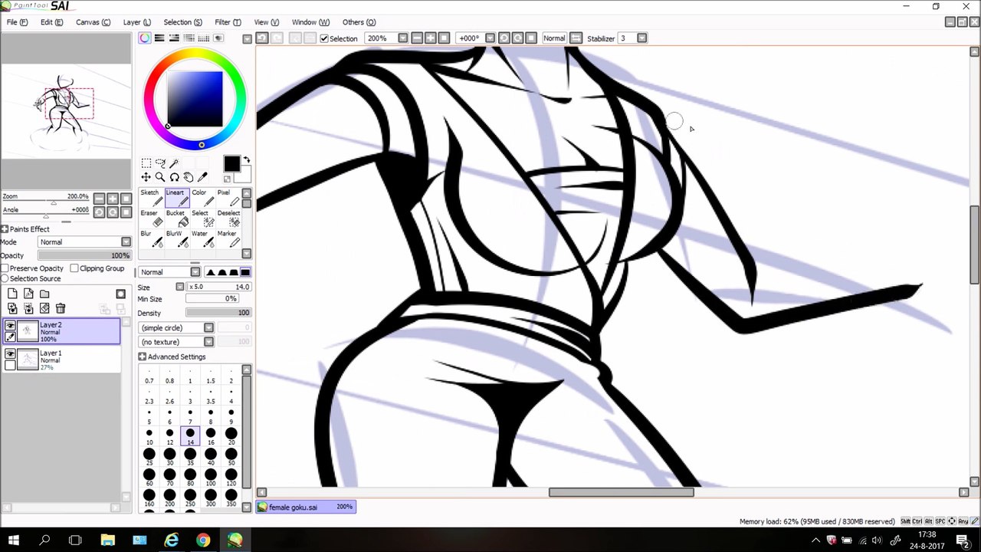Image resolution: width=981 pixels, height=552 pixels.
Task: Hide Layer1 using its eye icon
Action: [x=10, y=355]
